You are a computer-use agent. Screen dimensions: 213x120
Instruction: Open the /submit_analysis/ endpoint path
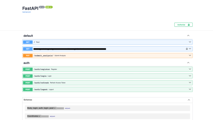[43, 55]
